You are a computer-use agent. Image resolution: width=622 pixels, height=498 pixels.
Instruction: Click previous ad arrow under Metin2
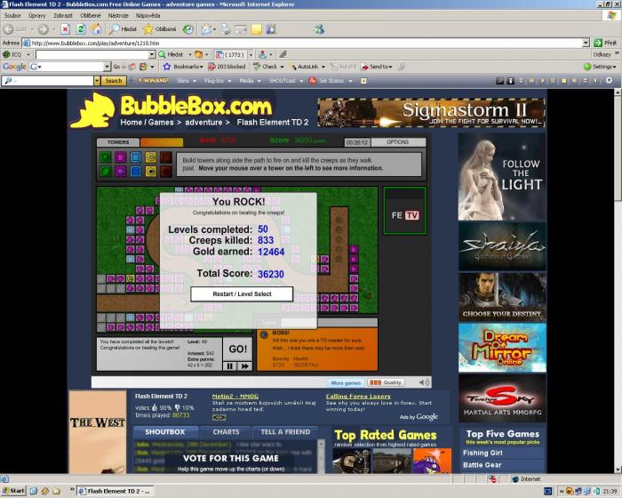215,417
